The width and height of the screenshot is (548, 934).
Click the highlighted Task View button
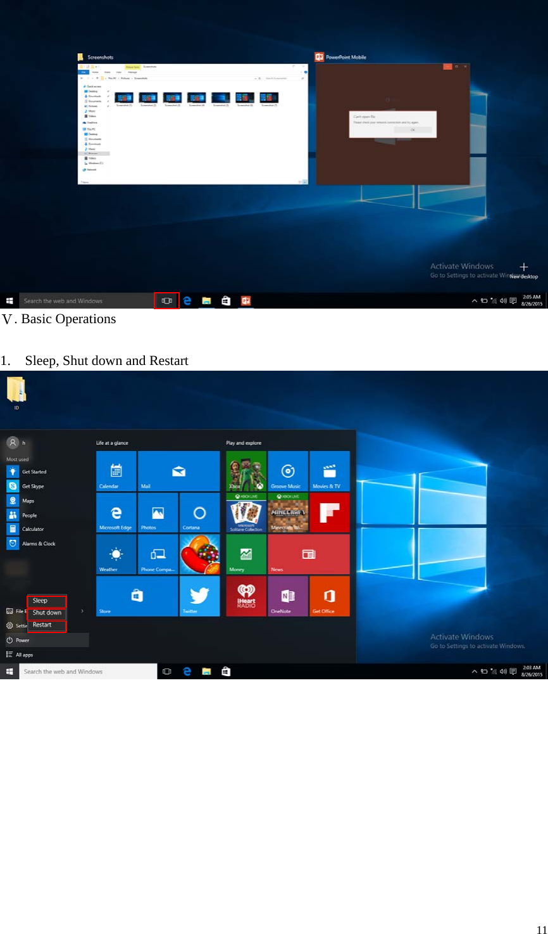click(x=167, y=300)
